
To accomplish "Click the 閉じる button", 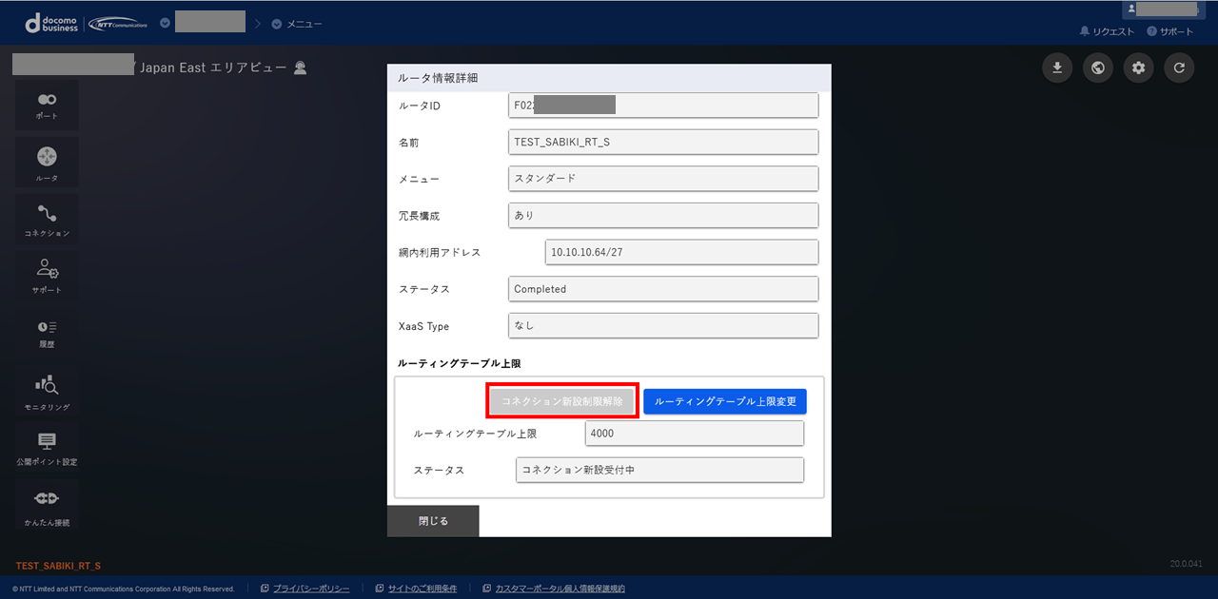I will (433, 521).
